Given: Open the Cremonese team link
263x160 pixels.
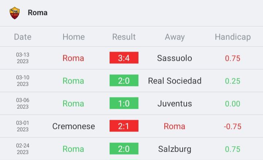Looking at the screenshot, I should [74, 126].
